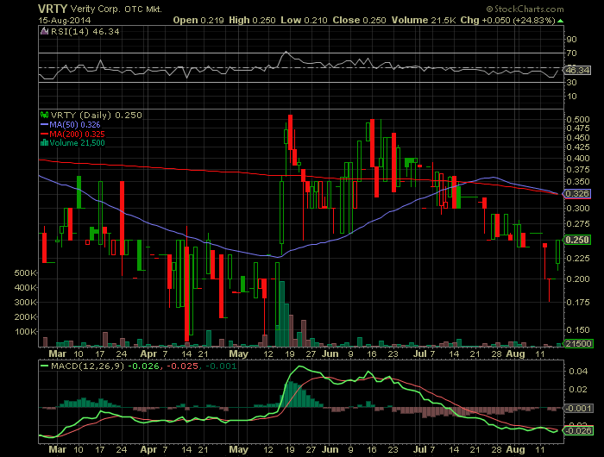Viewport: 604px width, 457px height.
Task: Click the 0.250 last price tag on axis
Action: click(577, 240)
